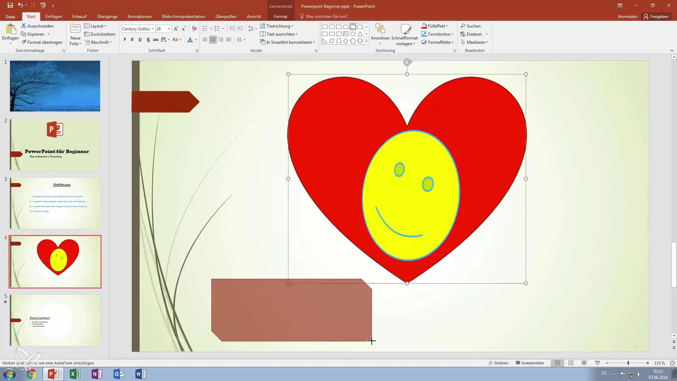The width and height of the screenshot is (677, 381).
Task: Open the Anordnen arrange tool
Action: click(380, 34)
